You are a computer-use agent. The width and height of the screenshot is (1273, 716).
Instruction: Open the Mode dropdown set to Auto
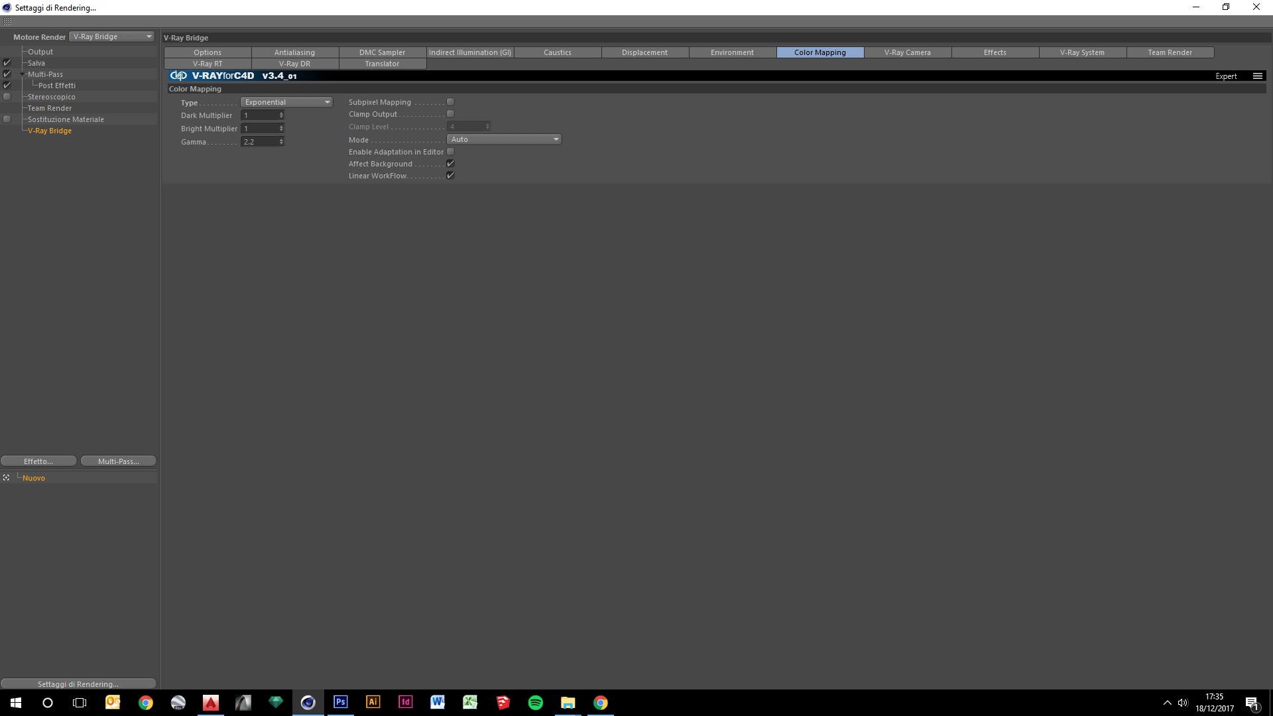coord(504,139)
